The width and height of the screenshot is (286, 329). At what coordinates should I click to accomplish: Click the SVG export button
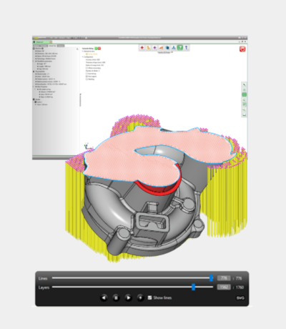pyautogui.click(x=240, y=298)
